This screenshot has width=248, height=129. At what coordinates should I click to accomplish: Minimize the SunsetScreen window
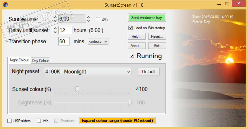point(219,5)
